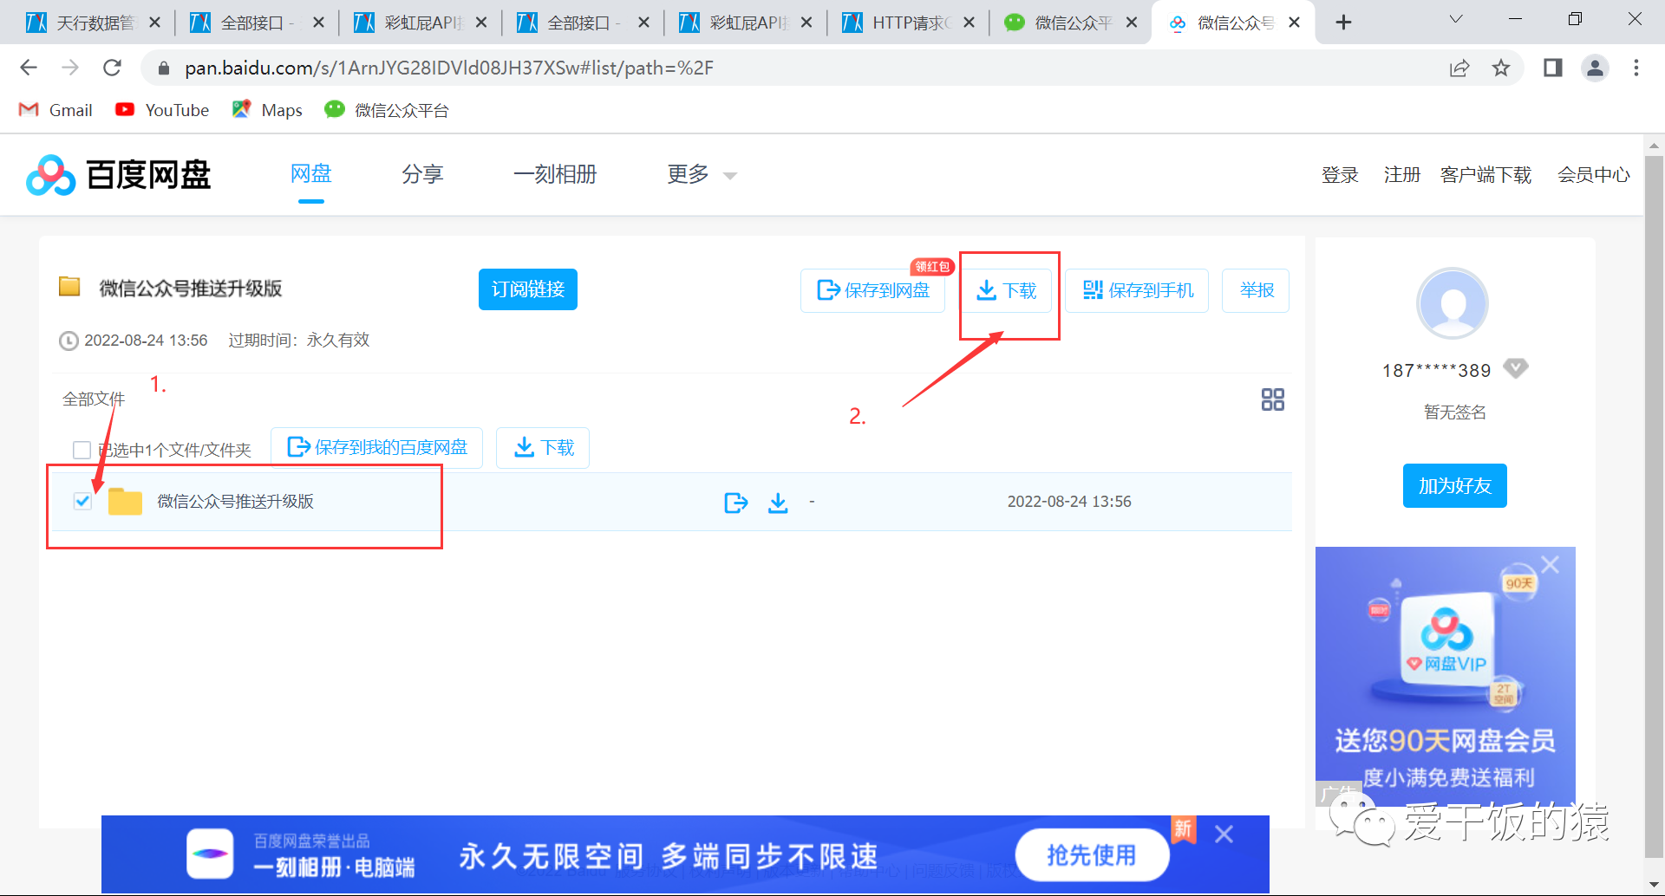The width and height of the screenshot is (1665, 896).
Task: Open Gmail bookmark
Action: [x=55, y=110]
